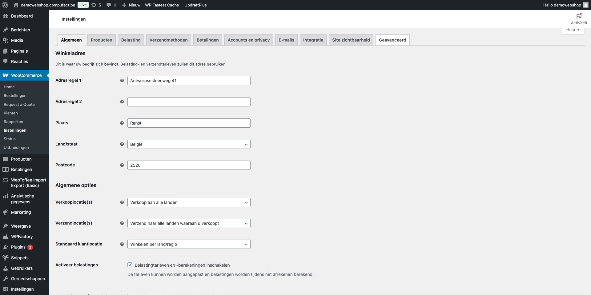Open Dashboard from the sidebar

click(x=22, y=16)
